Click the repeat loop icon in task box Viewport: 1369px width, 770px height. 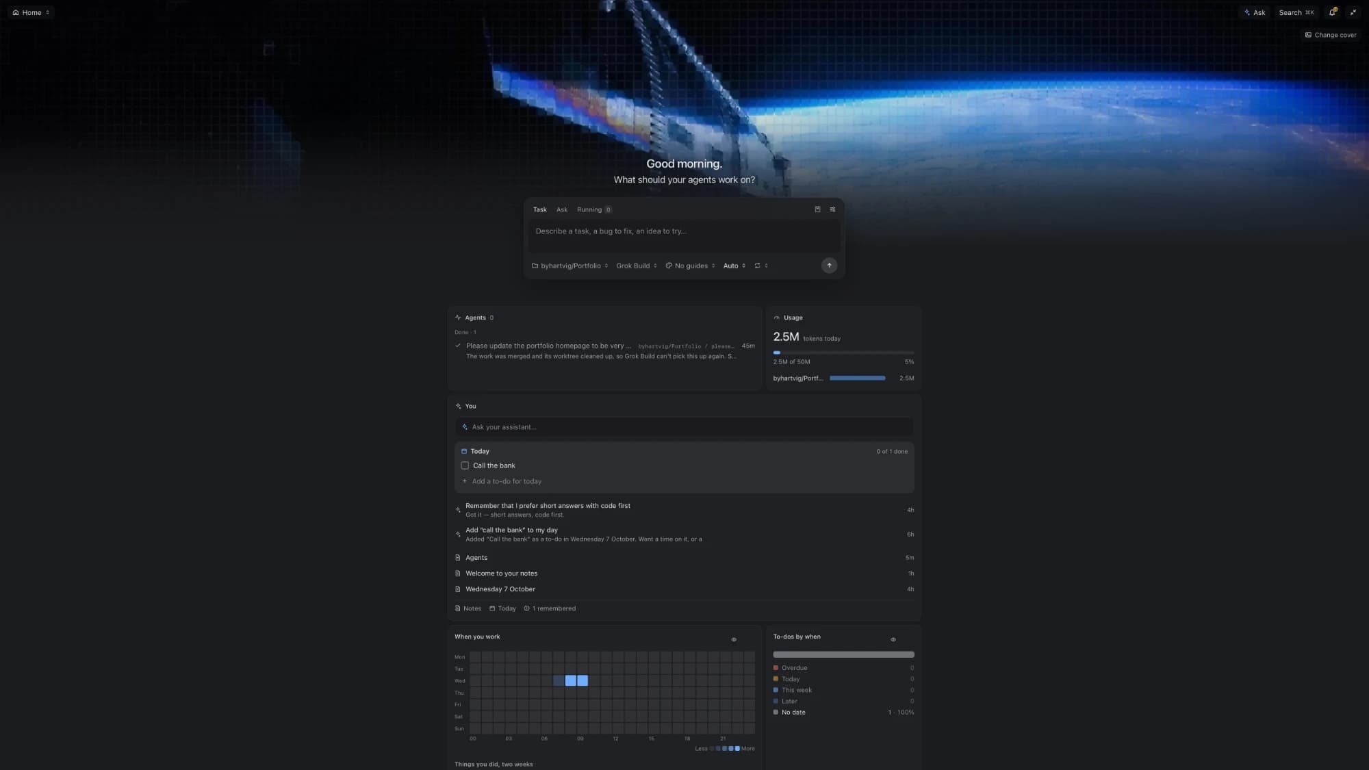pos(761,266)
